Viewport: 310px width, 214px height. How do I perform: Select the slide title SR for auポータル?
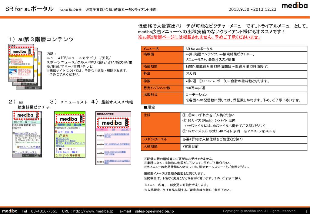(x=29, y=9)
